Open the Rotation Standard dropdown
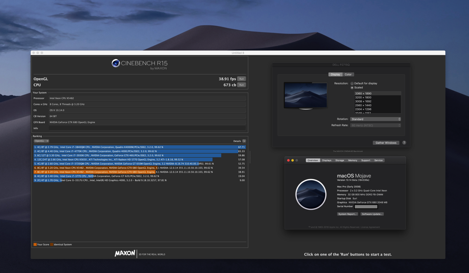This screenshot has height=273, width=469. (376, 119)
